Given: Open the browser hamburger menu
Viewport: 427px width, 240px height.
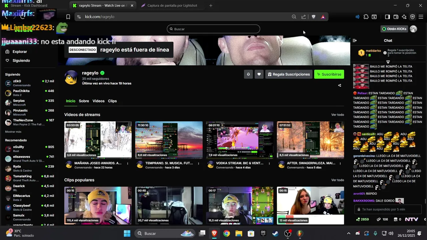Looking at the screenshot, I should tap(421, 17).
